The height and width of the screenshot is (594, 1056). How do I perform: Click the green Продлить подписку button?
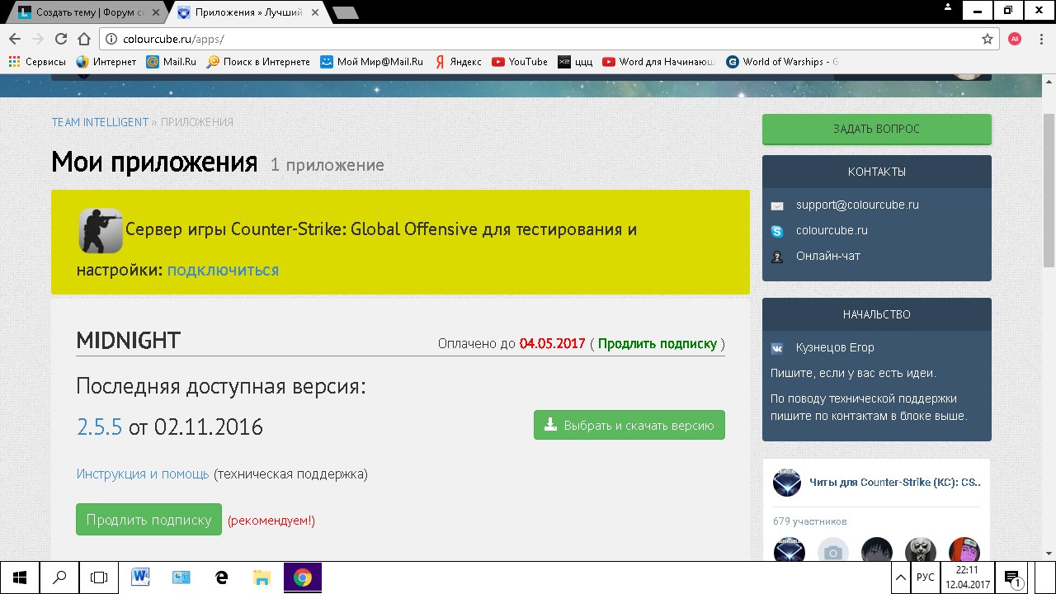[148, 520]
